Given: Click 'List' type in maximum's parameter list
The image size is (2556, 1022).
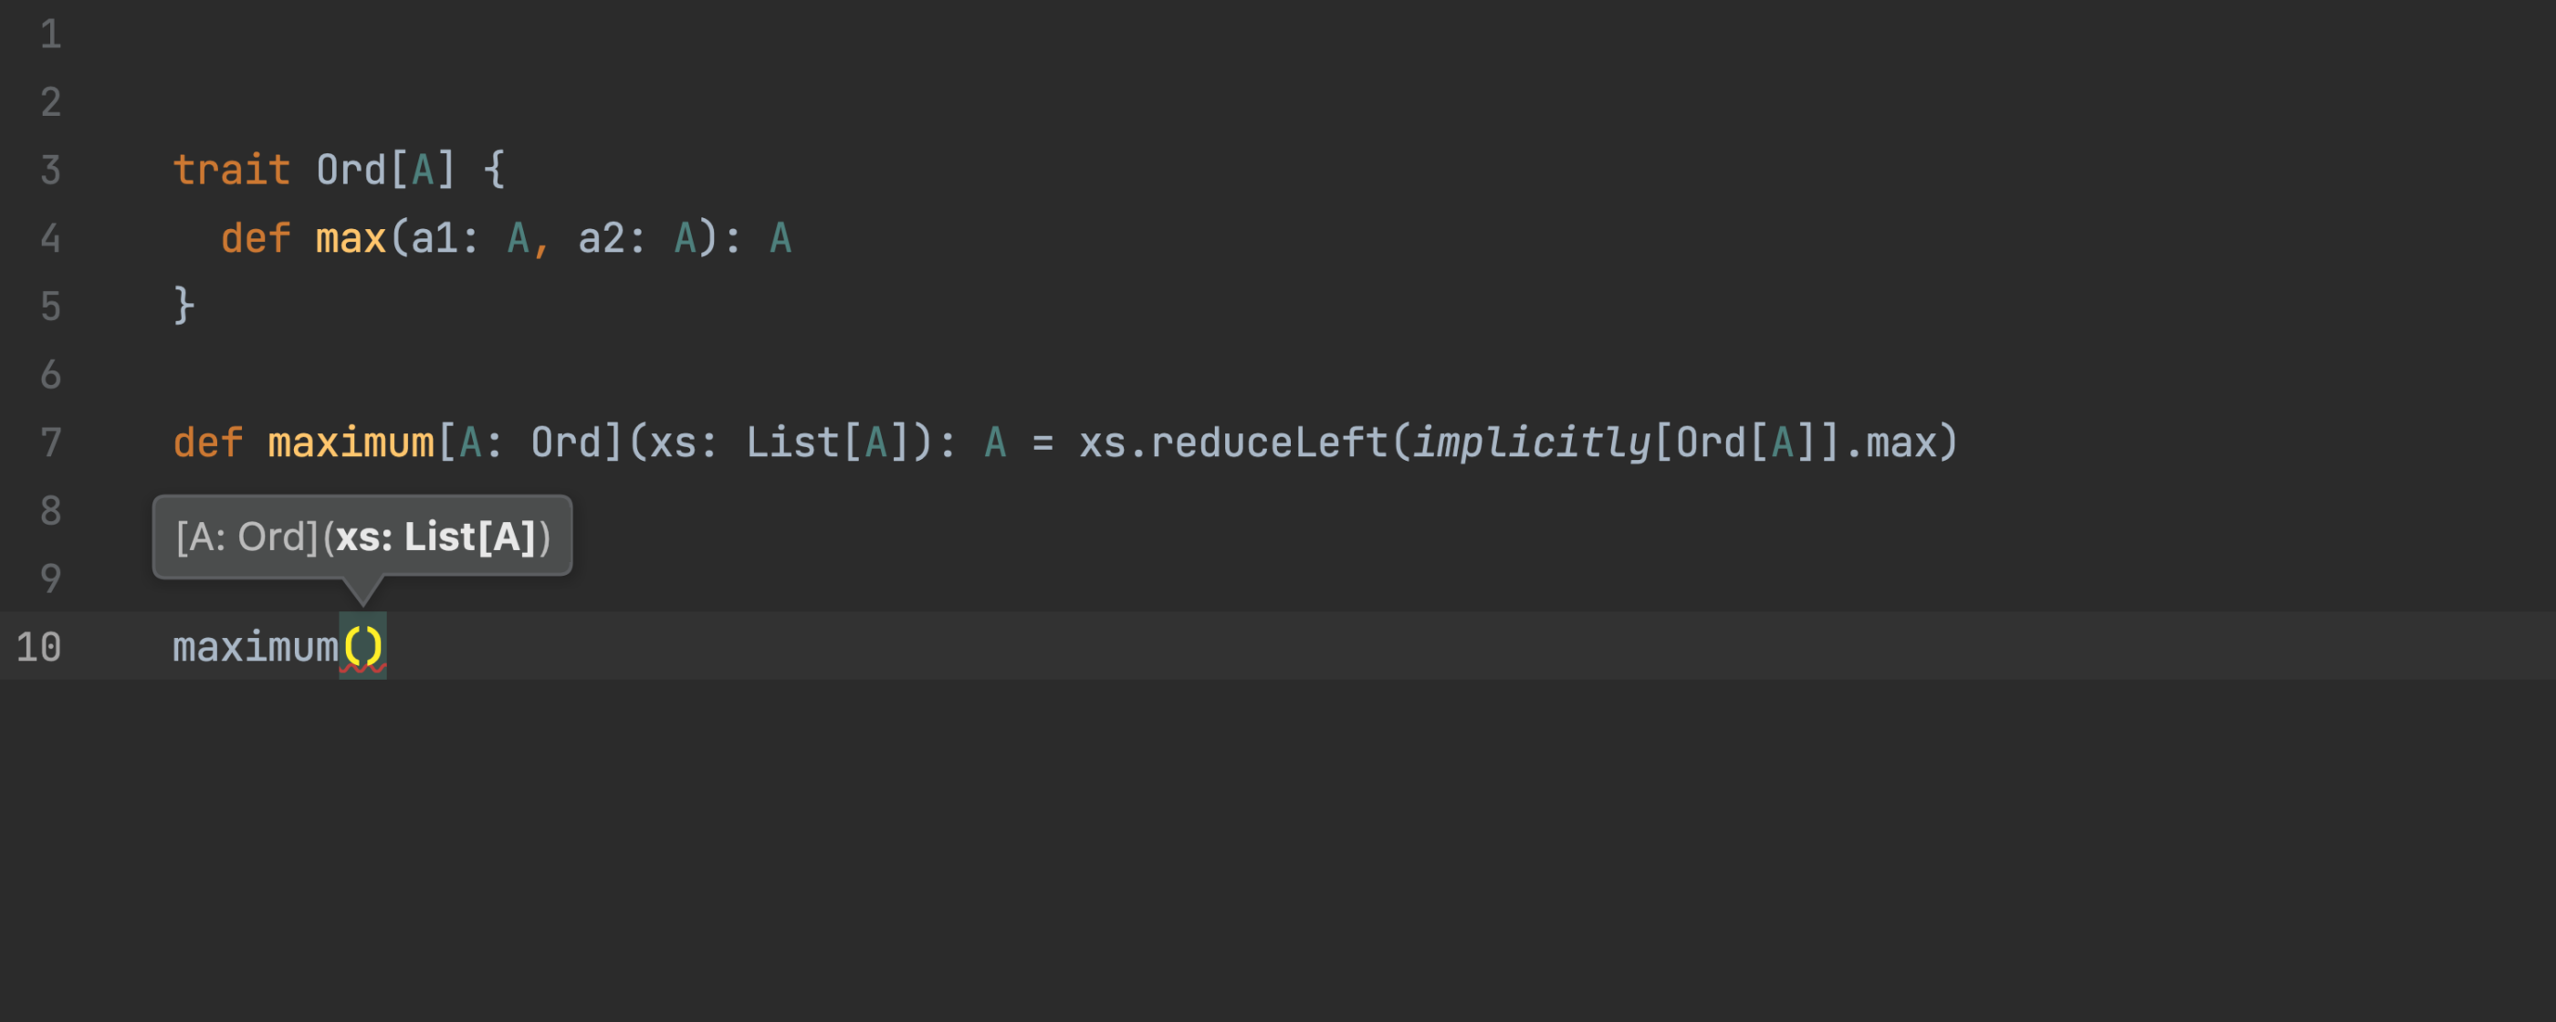Looking at the screenshot, I should point(792,443).
